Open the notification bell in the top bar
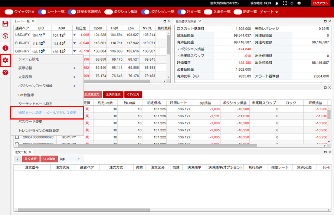The image size is (334, 215). (x=277, y=3)
